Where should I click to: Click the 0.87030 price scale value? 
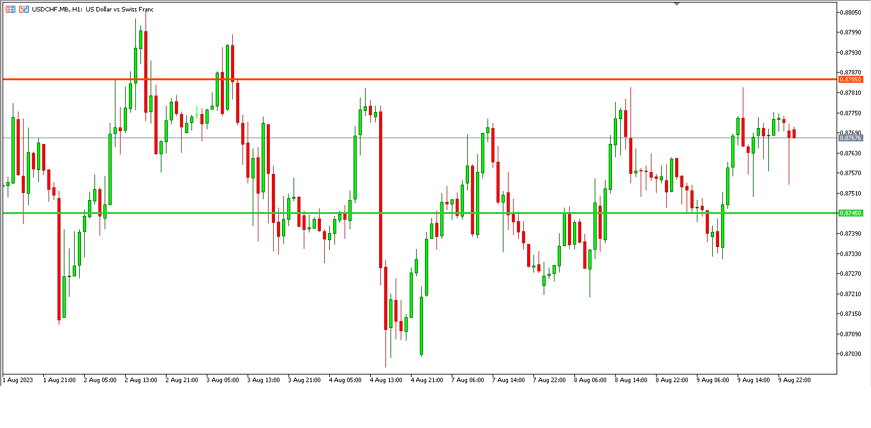(x=851, y=354)
